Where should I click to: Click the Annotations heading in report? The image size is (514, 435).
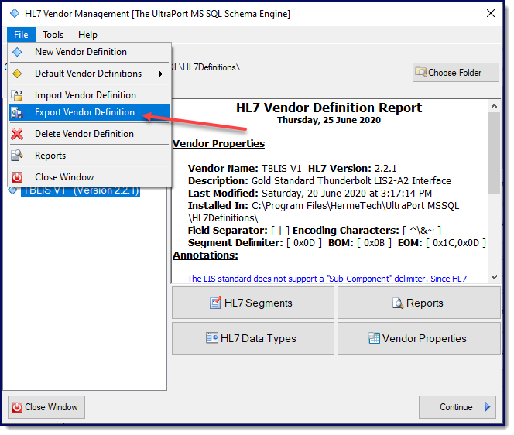[206, 255]
